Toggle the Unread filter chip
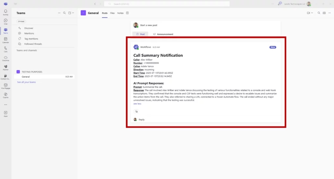The width and height of the screenshot is (334, 179). point(21,21)
